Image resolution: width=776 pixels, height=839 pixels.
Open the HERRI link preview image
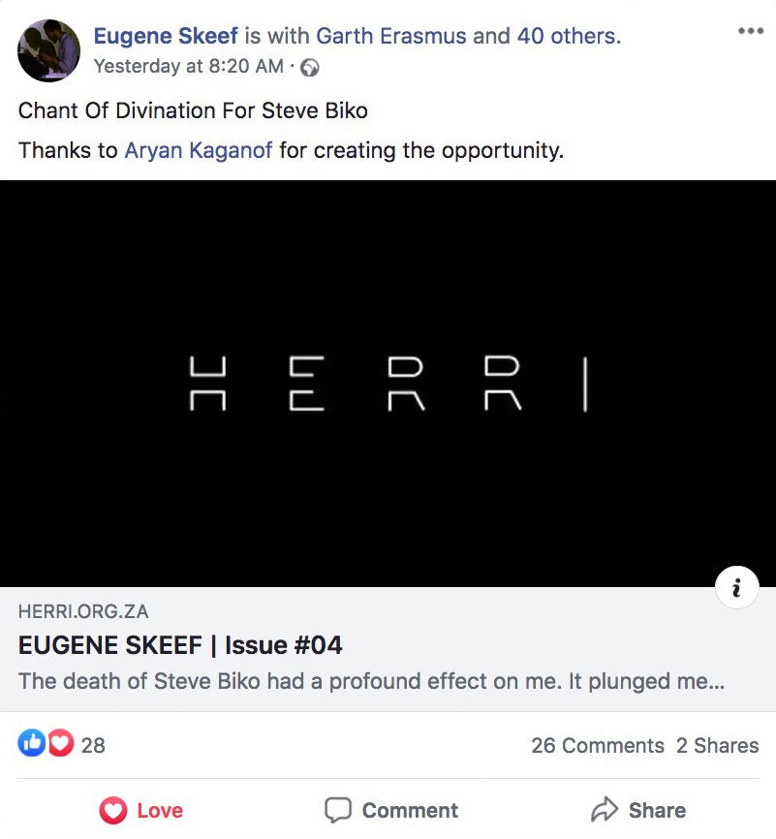coord(388,384)
